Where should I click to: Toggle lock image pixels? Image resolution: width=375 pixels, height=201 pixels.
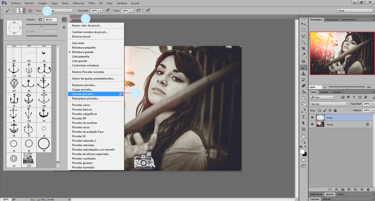325,110
